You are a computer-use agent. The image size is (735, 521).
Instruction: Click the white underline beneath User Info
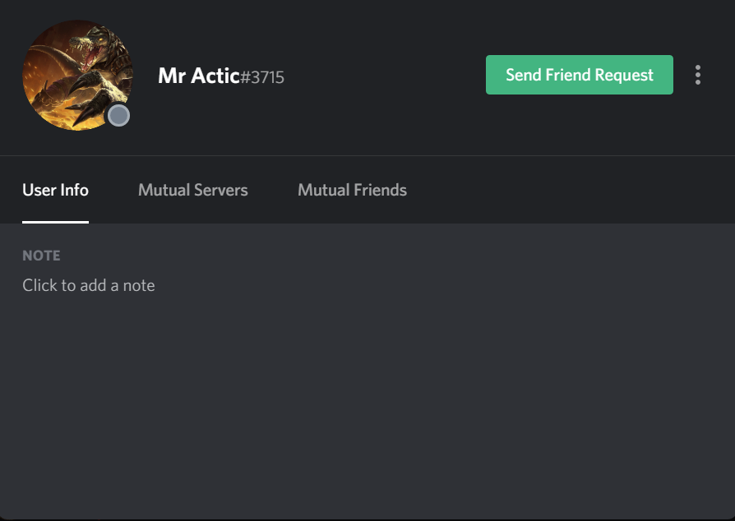(55, 222)
